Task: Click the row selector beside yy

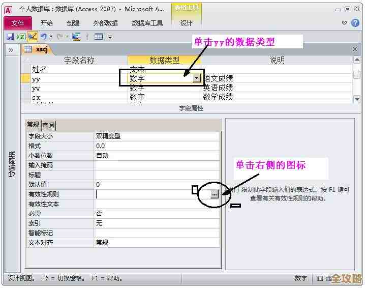Action: tap(25, 79)
